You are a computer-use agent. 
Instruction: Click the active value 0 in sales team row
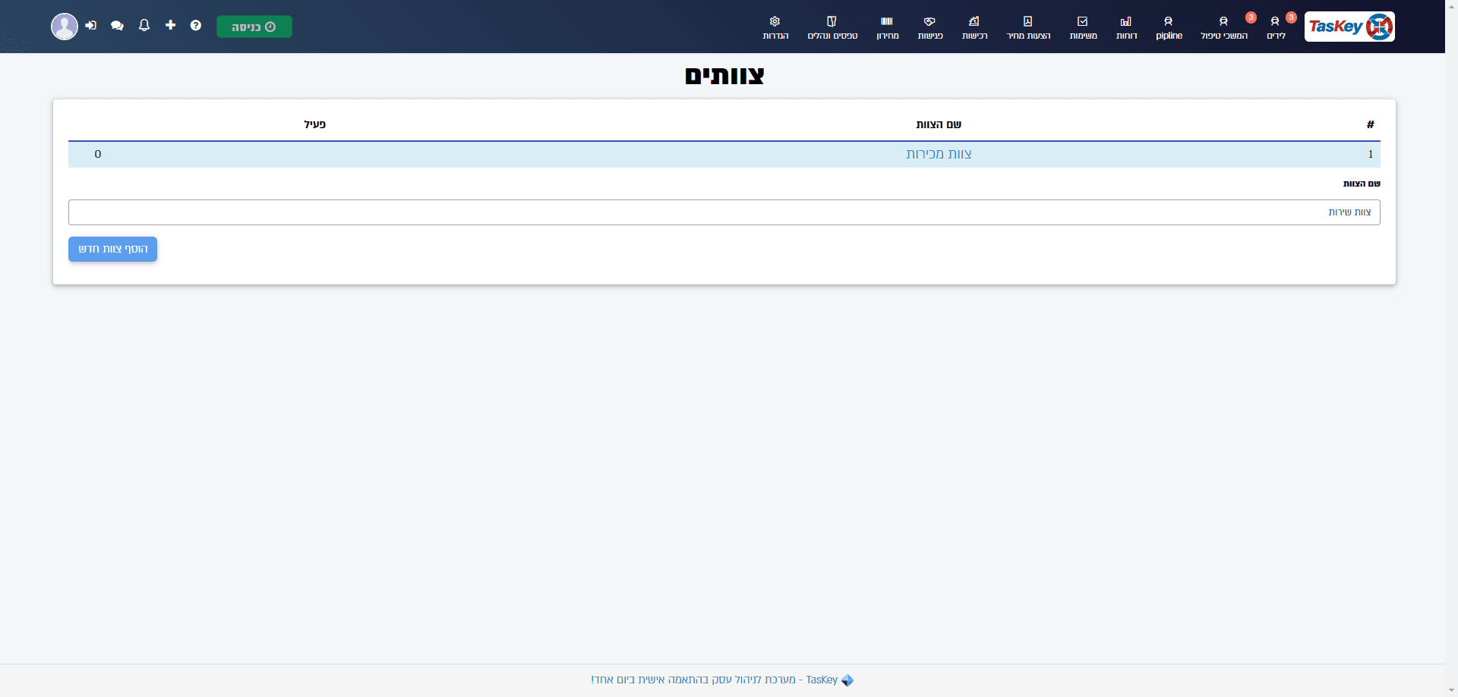tap(98, 154)
